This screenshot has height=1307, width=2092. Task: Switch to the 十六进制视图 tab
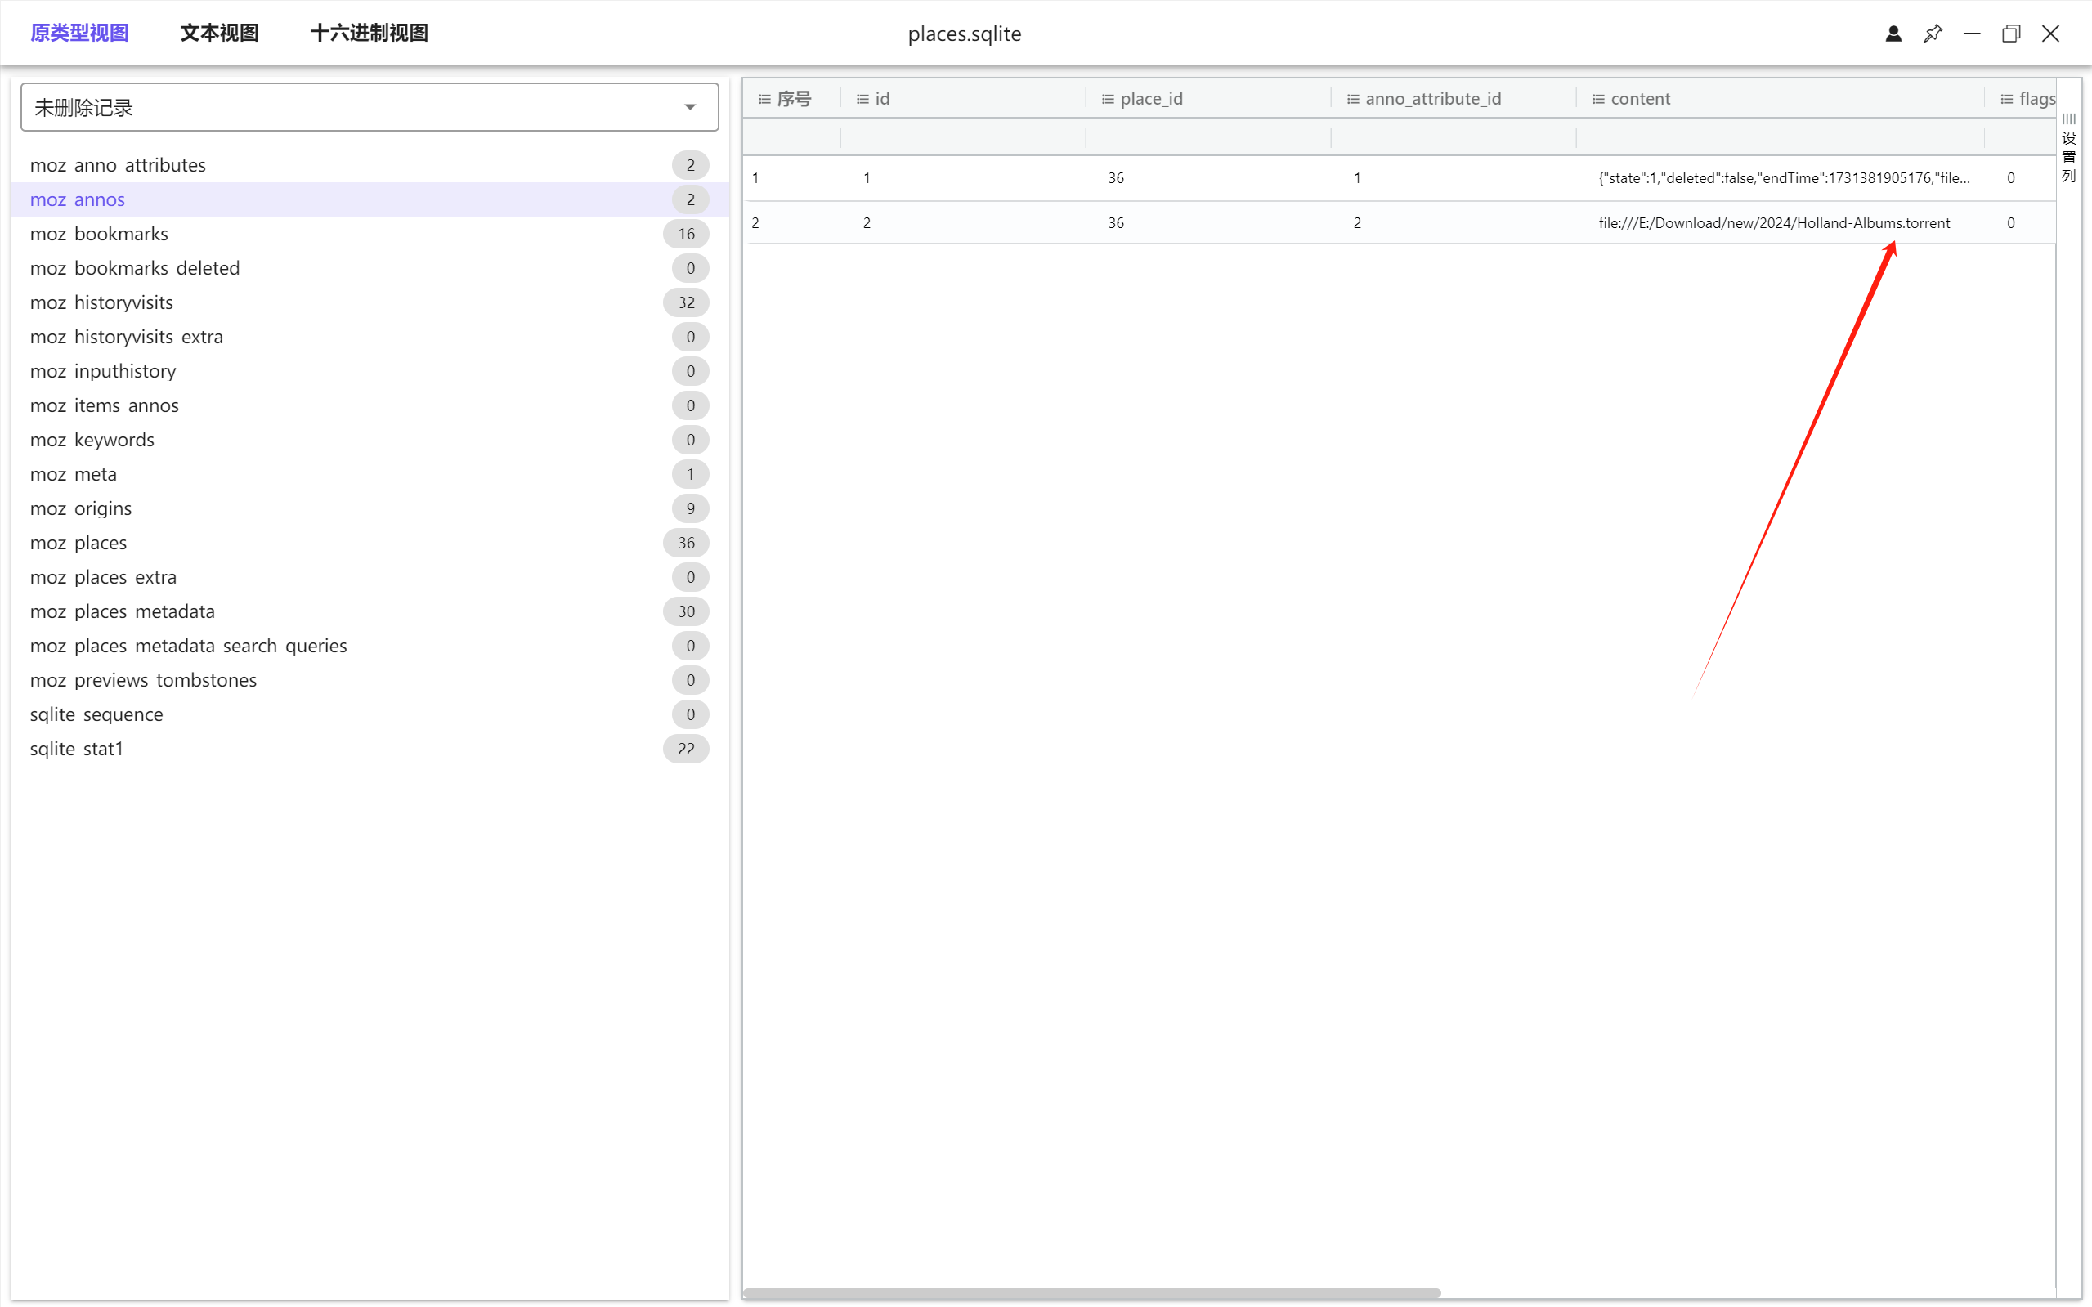[x=370, y=33]
